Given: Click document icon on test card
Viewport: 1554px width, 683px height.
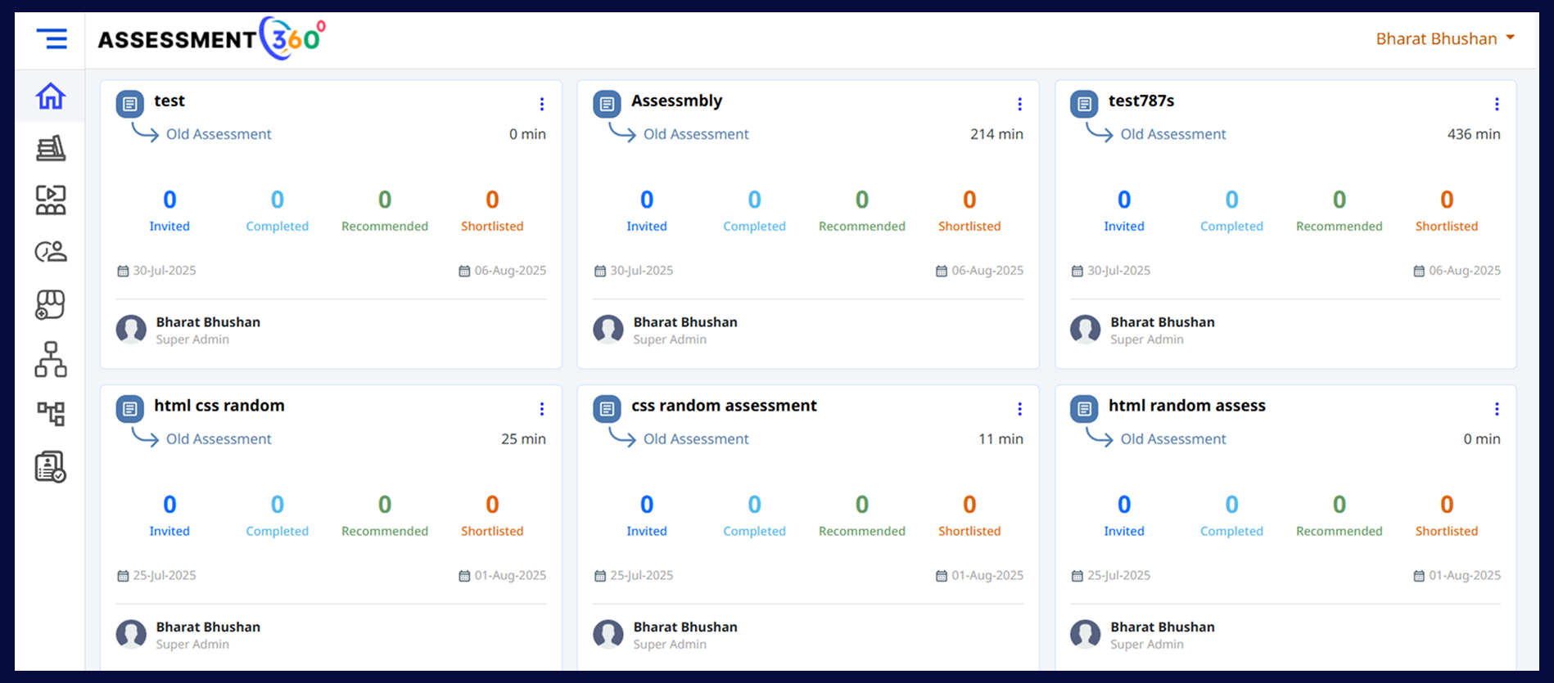Looking at the screenshot, I should pos(129,104).
